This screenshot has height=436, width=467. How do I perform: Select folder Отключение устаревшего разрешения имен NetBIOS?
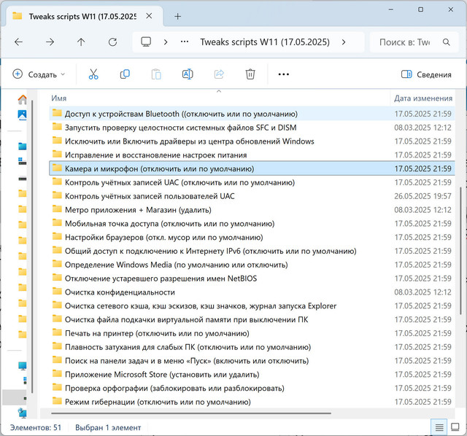(252, 279)
